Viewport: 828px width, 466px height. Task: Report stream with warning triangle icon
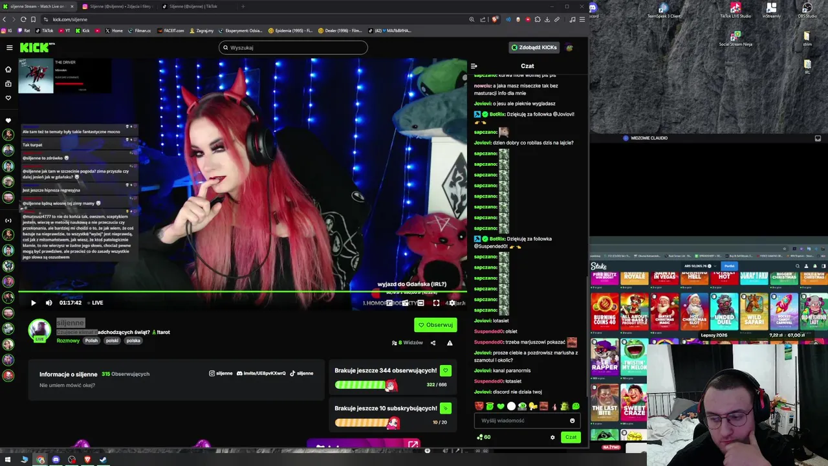450,343
